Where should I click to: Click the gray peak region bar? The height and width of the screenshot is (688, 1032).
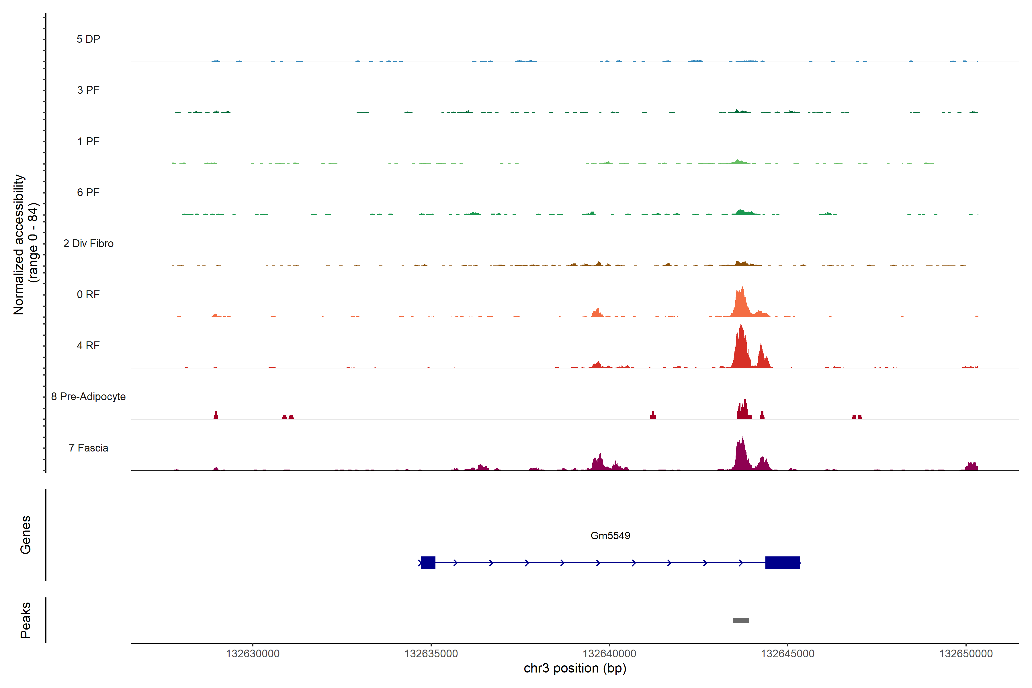(x=741, y=620)
